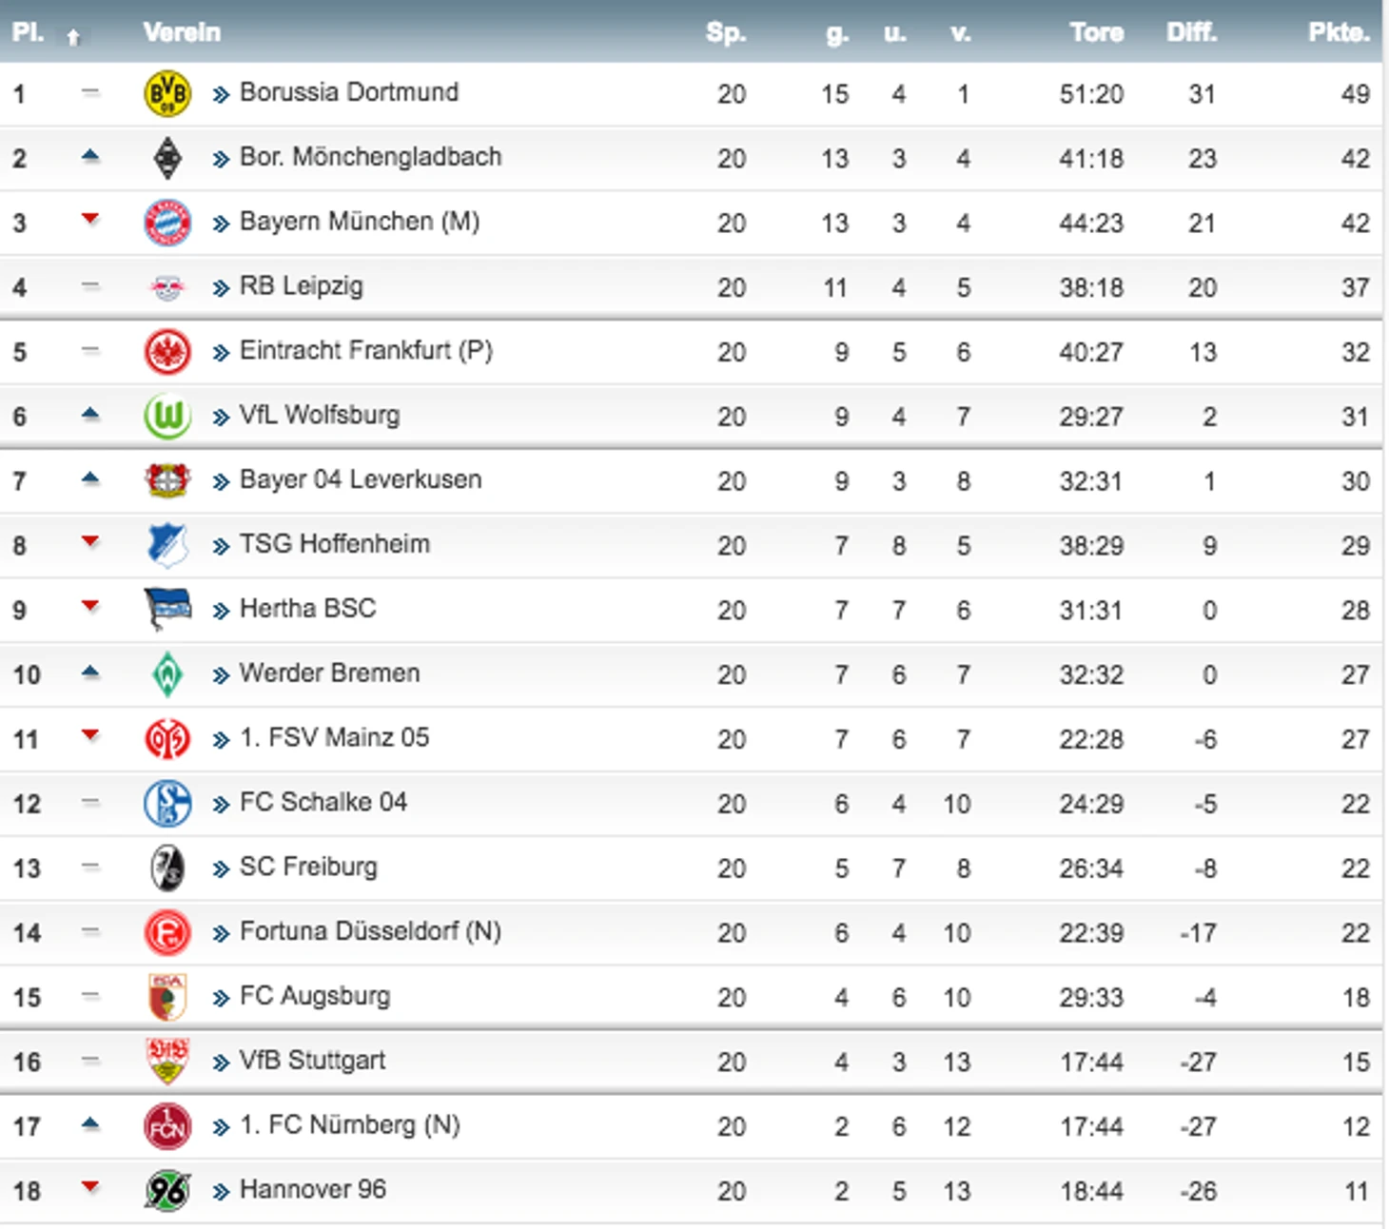Select the FC Schalke 04 crest
The width and height of the screenshot is (1389, 1229).
[167, 804]
